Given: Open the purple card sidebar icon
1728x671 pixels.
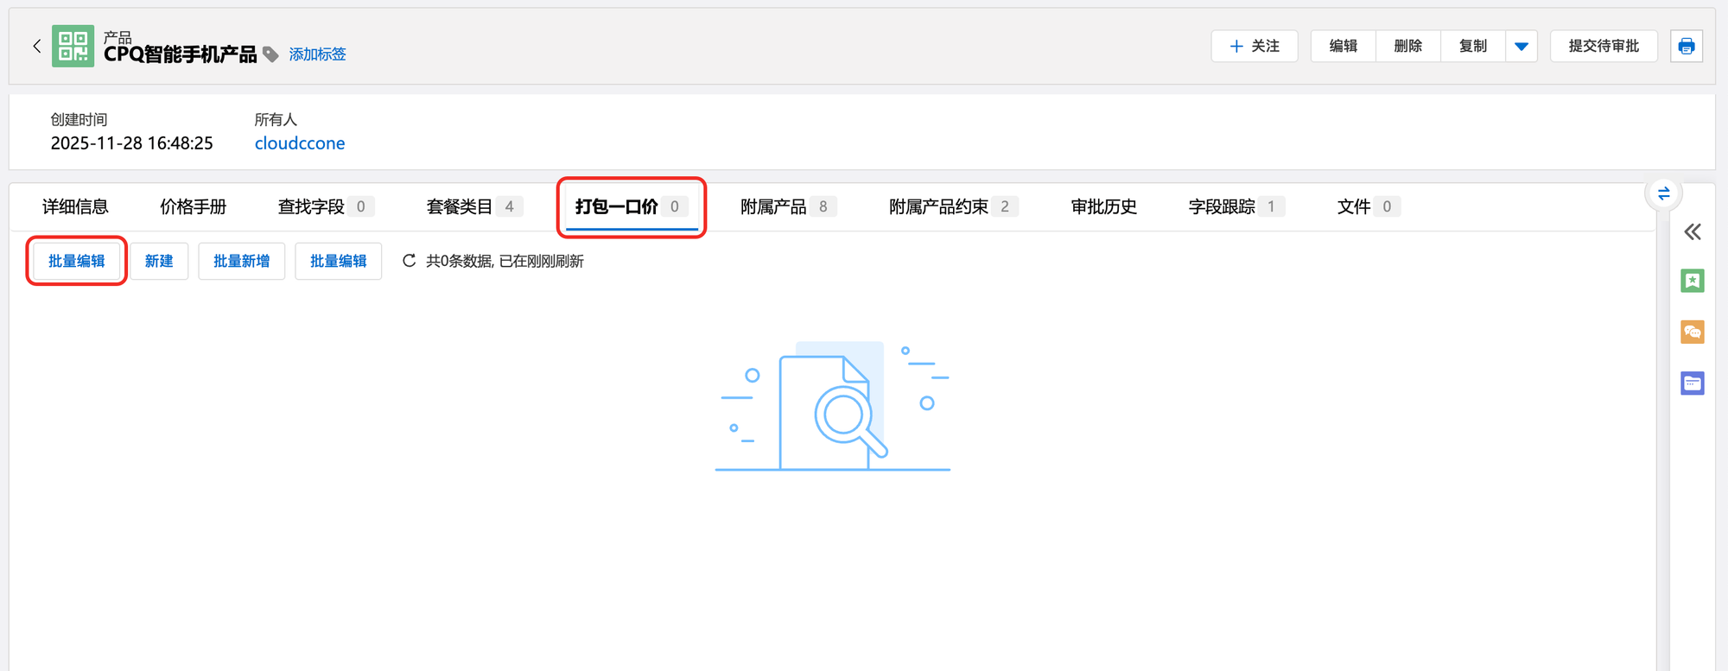Looking at the screenshot, I should 1692,383.
